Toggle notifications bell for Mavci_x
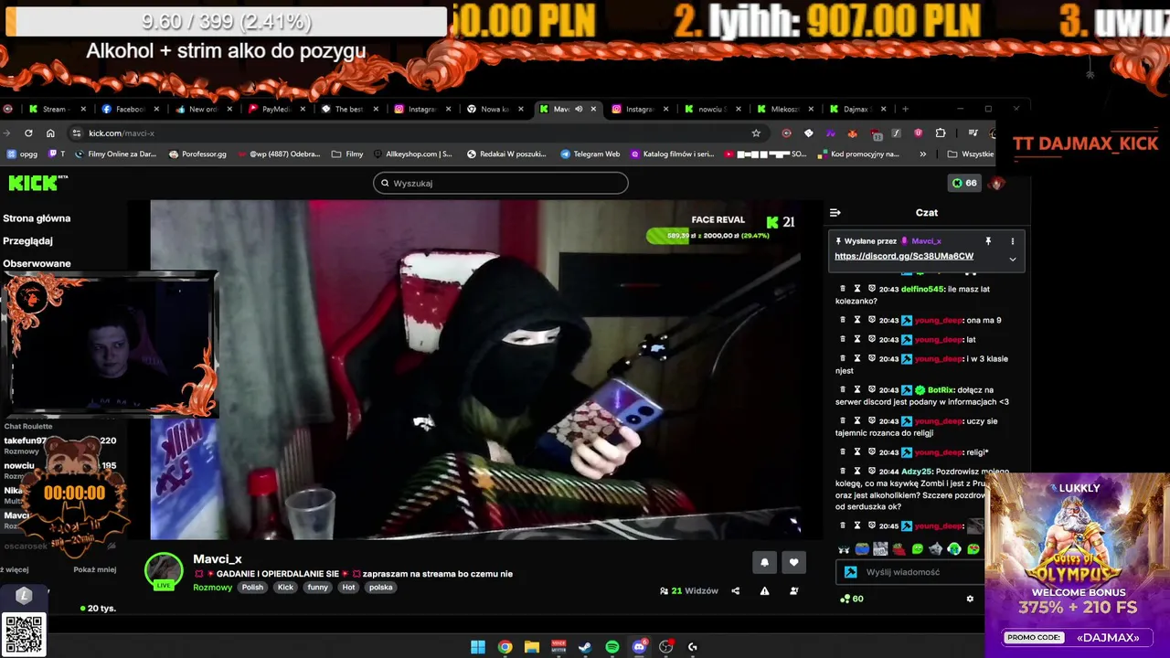Screen dimensions: 1170x658 (764, 562)
